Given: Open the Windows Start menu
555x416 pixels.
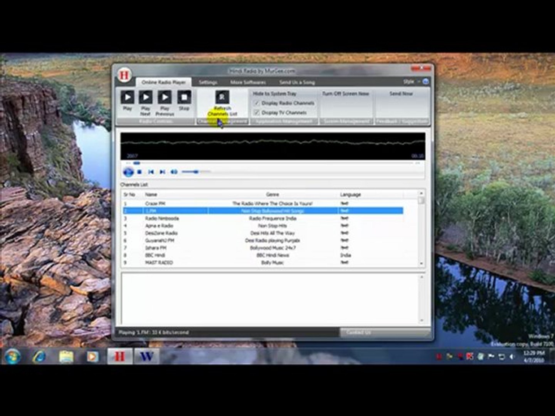Looking at the screenshot, I should [13, 357].
